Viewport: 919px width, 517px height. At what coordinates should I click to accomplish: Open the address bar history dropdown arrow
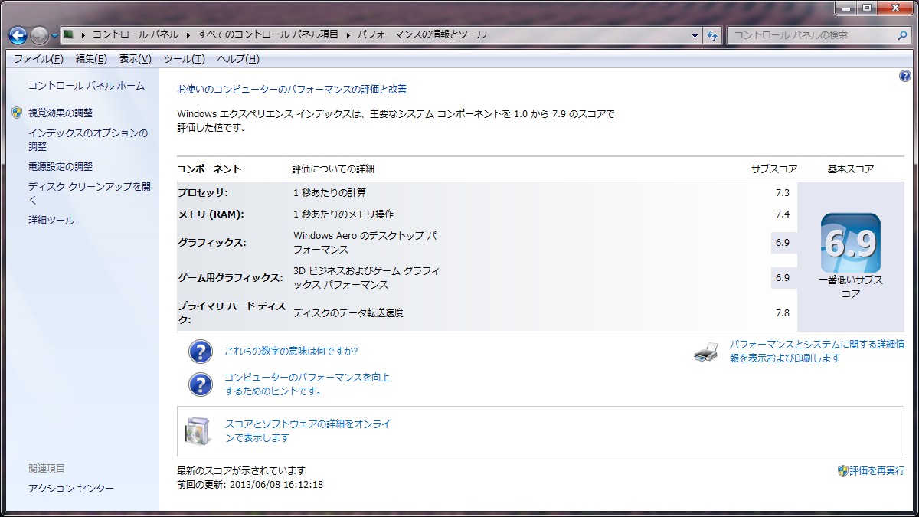[695, 35]
